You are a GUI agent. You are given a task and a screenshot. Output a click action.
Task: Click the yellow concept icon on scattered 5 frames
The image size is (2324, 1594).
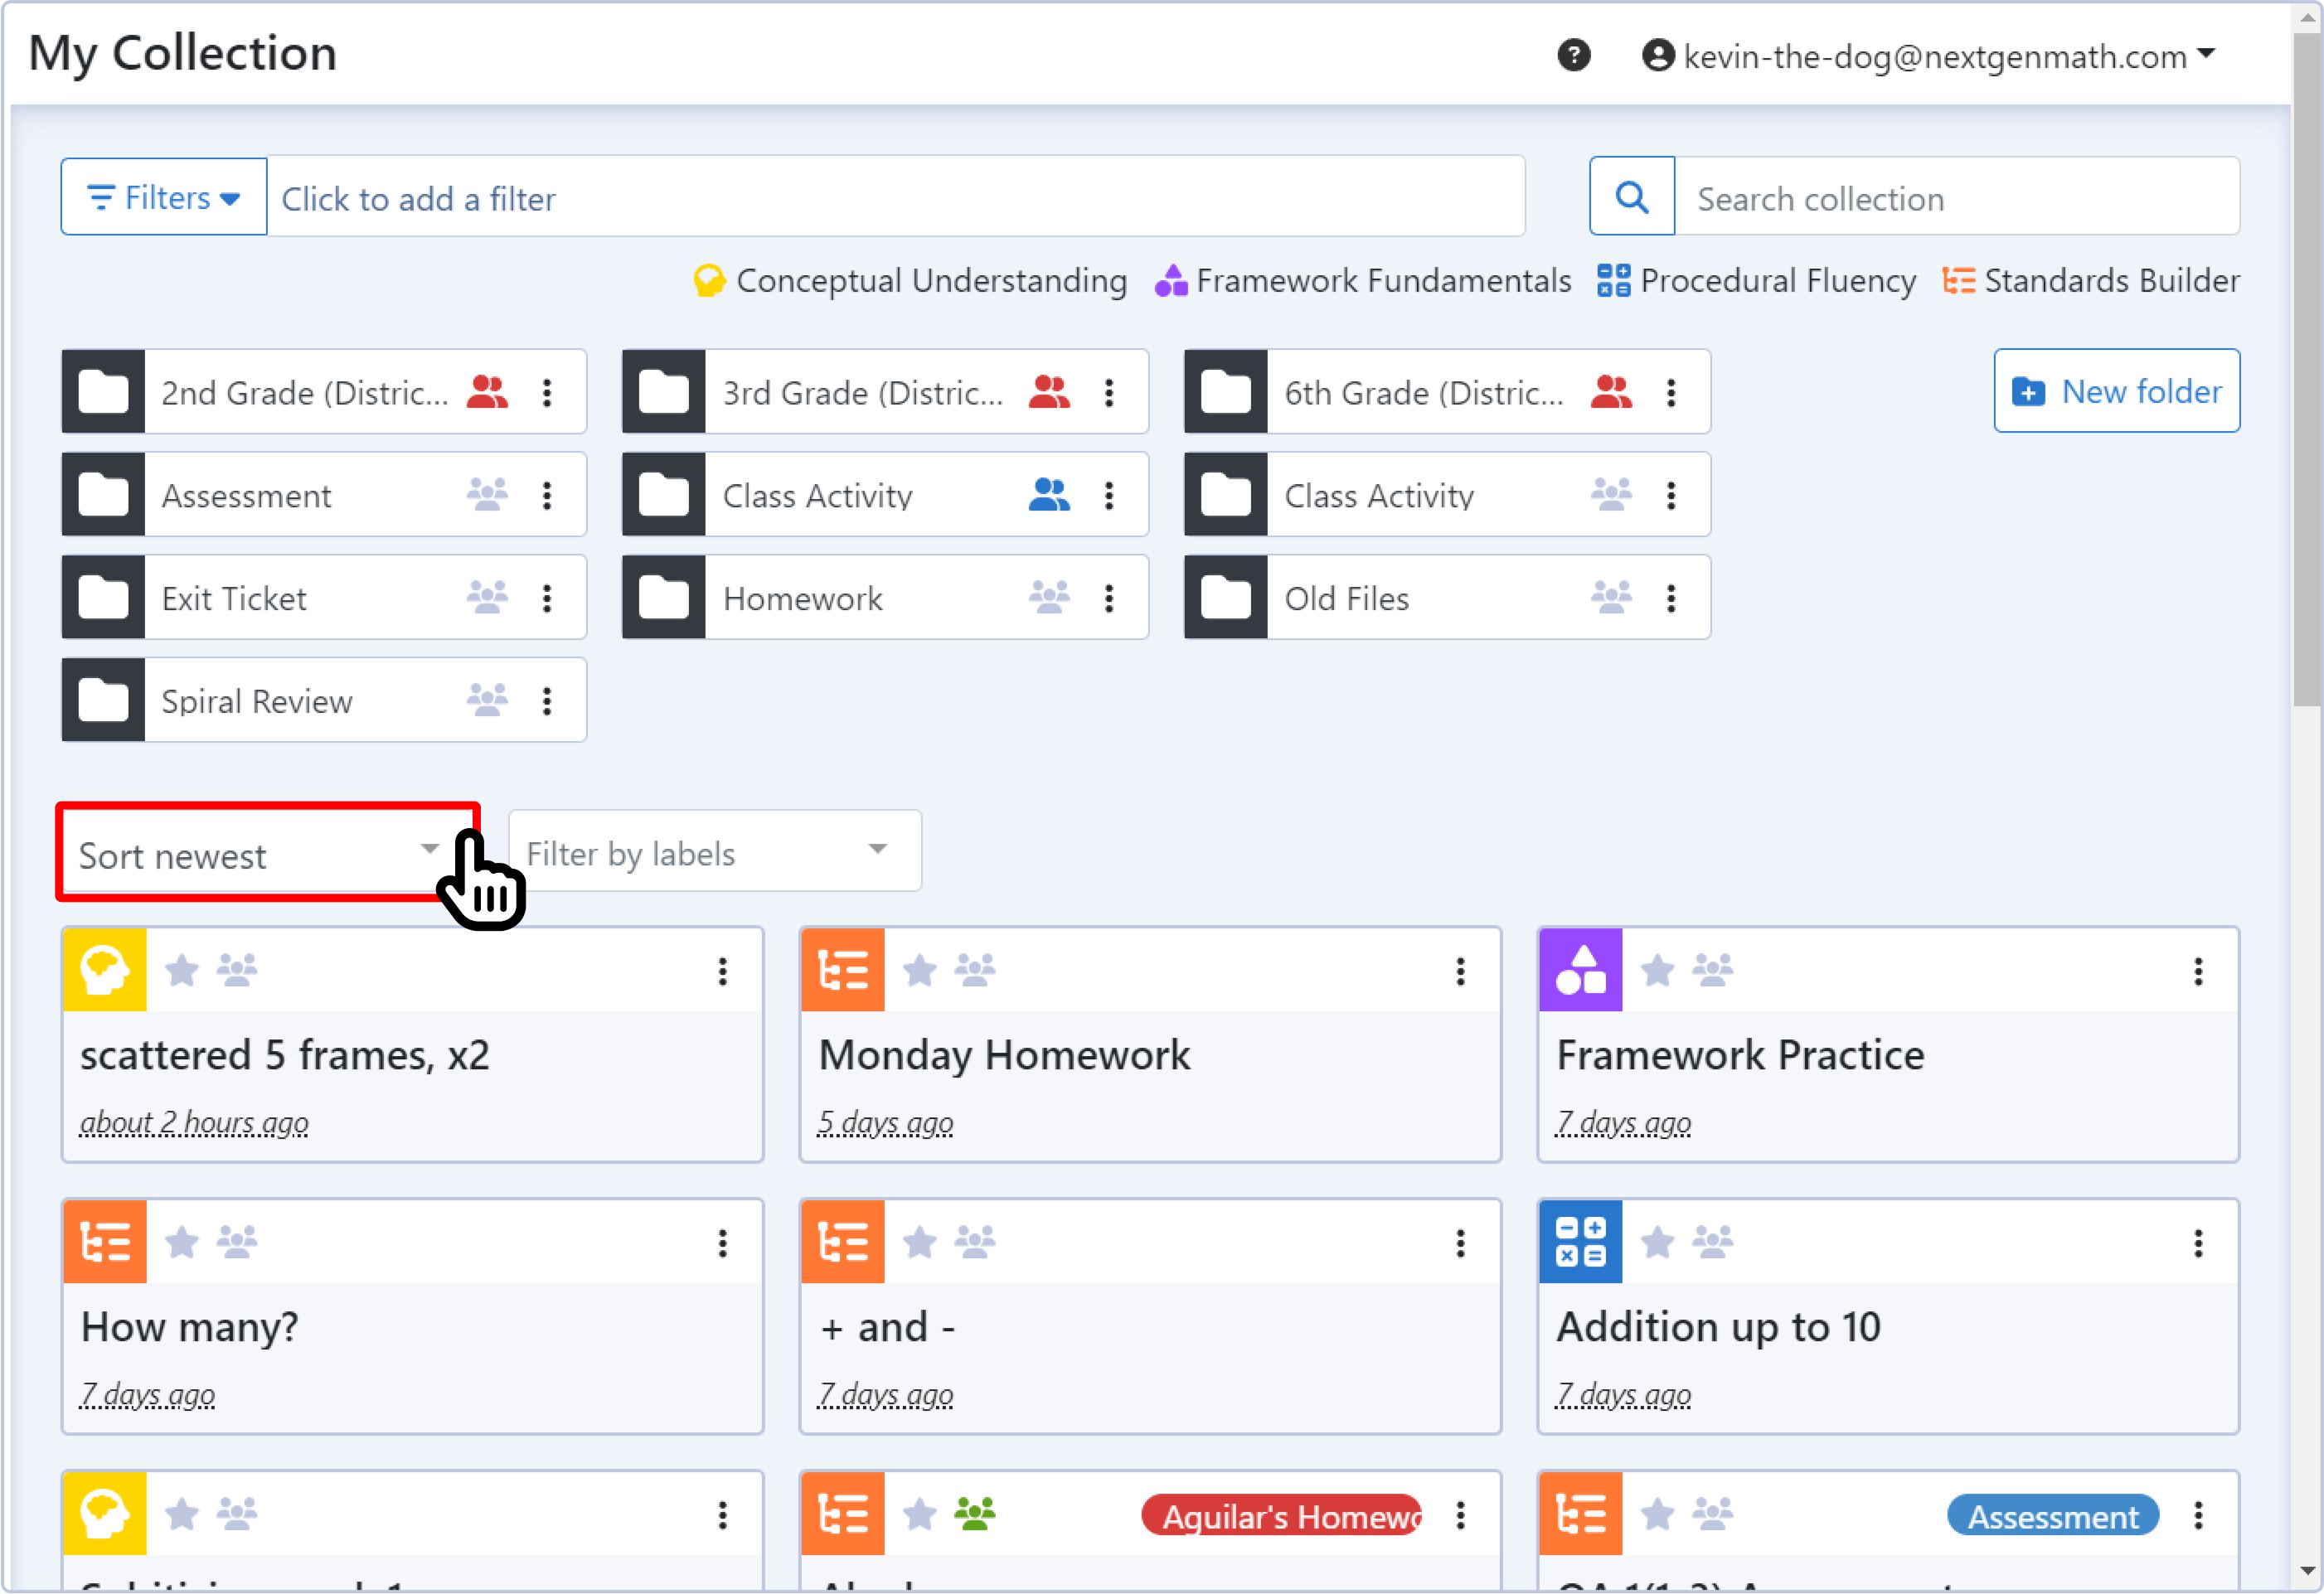click(105, 970)
